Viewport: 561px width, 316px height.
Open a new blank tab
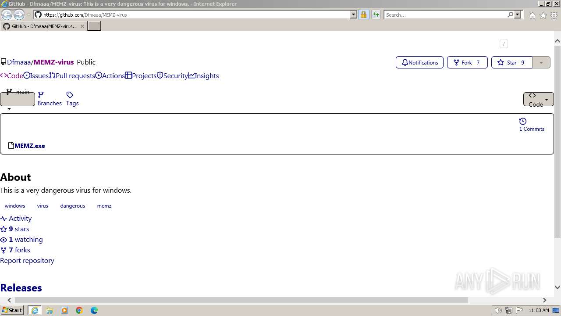click(94, 26)
